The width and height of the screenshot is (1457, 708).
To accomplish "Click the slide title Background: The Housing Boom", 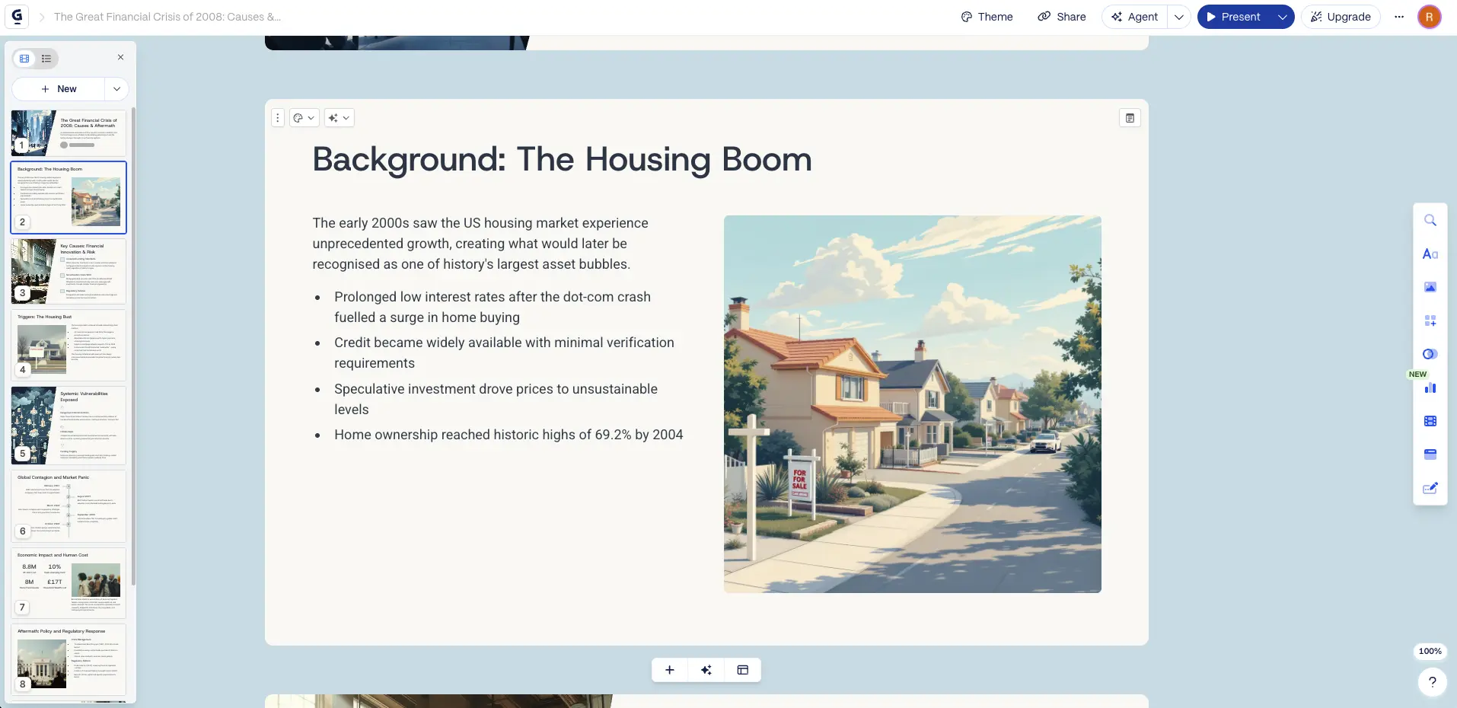I will [x=562, y=159].
